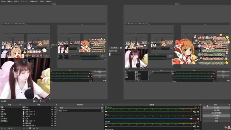231x130 pixels.
Task: Open the 文件(F) menu
Action: click(3, 1)
